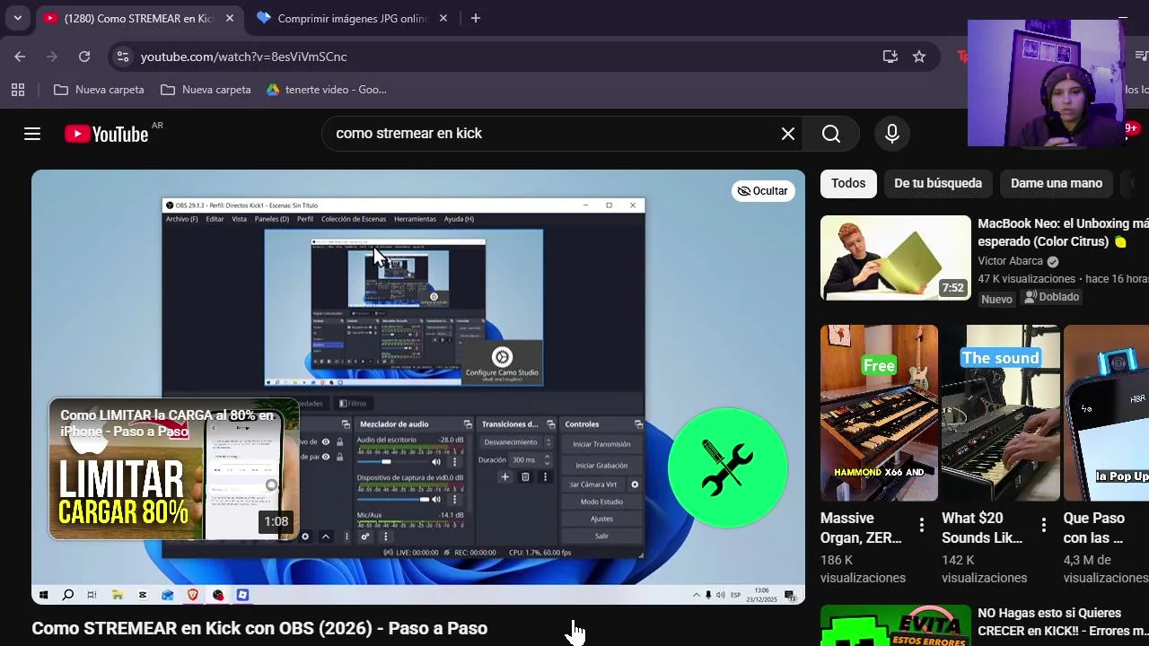Screen dimensions: 1149x646
Task: Play the What $20 Sounds Like short
Action: [1000, 413]
